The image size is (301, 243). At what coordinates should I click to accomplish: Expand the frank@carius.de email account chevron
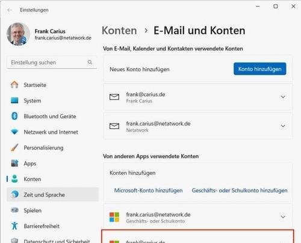283,97
